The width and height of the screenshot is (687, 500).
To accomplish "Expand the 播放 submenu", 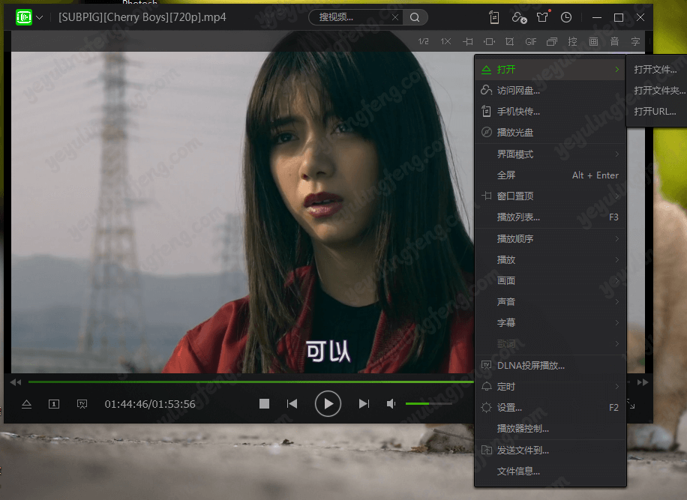I will pyautogui.click(x=550, y=259).
